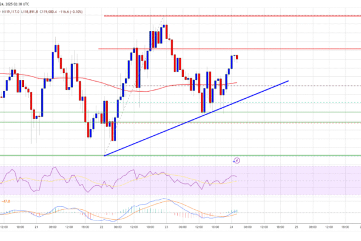The image size is (361, 241).
Task: Click the '21' date label on time axis
Action: point(36,227)
